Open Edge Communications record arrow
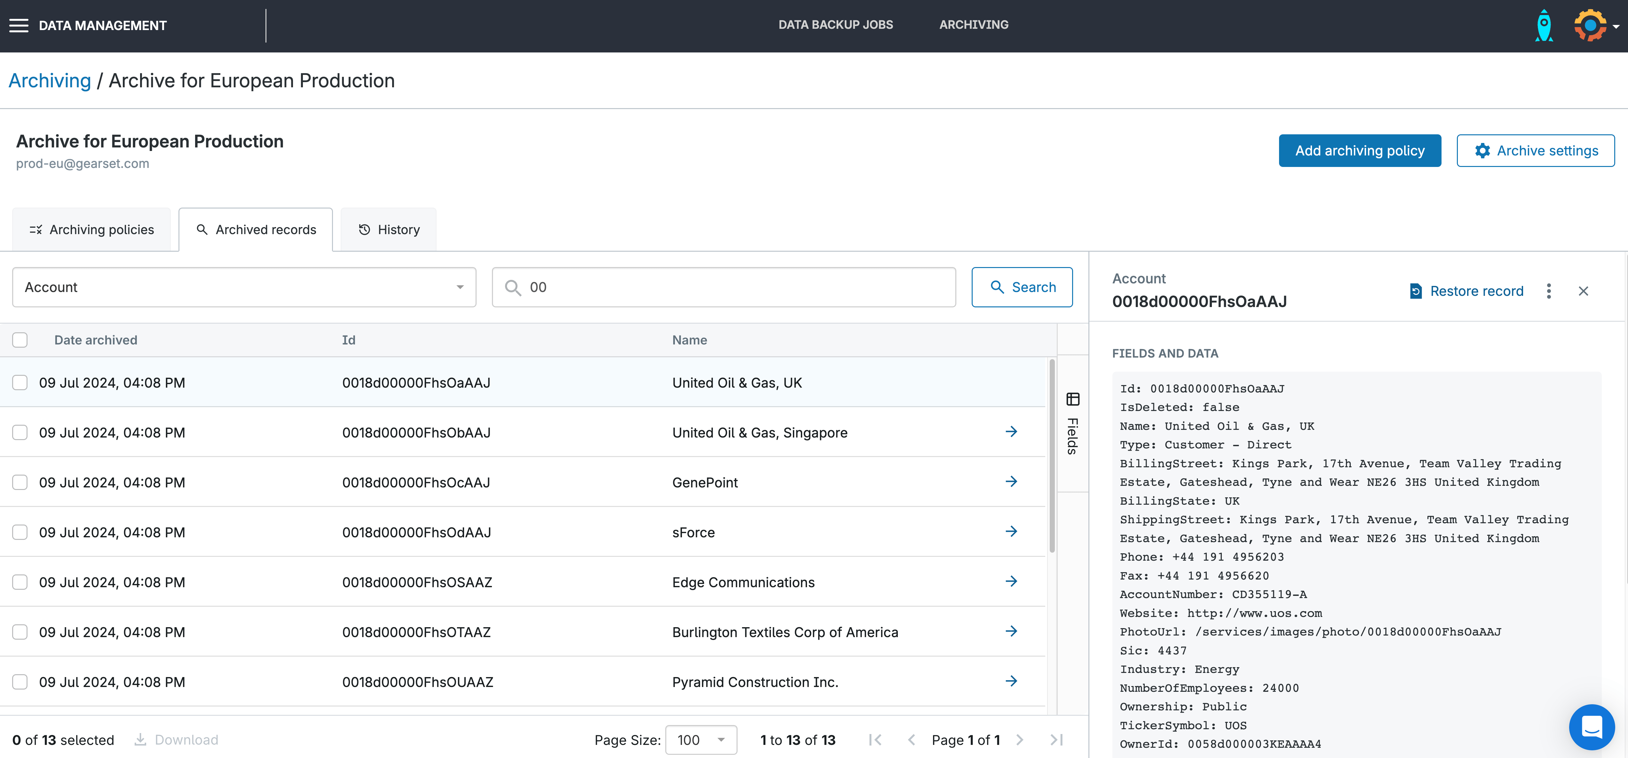The width and height of the screenshot is (1628, 758). pos(1011,582)
